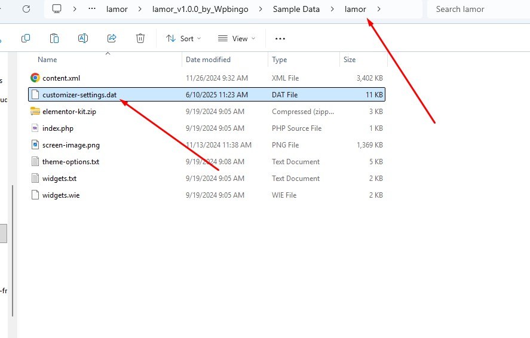Viewport: 530px width, 338px height.
Task: Go to lamor_v1.0.0_by_Wpbingo breadcrumb folder
Action: 196,9
